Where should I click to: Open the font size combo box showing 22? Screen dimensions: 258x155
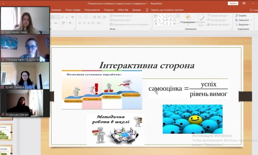pyautogui.click(x=56, y=17)
